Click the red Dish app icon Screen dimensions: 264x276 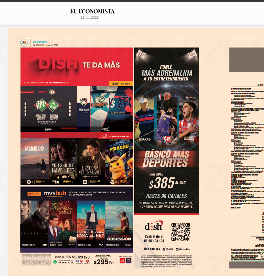122,260
